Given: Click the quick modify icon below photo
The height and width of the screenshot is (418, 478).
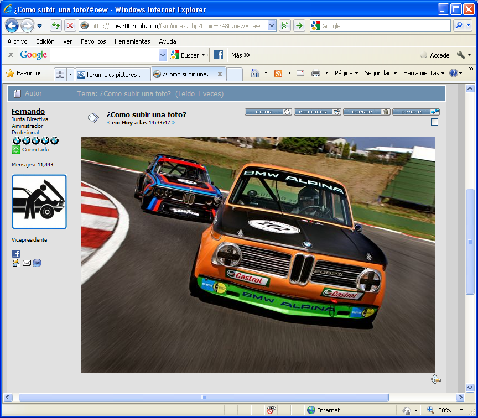Looking at the screenshot, I should point(435,379).
